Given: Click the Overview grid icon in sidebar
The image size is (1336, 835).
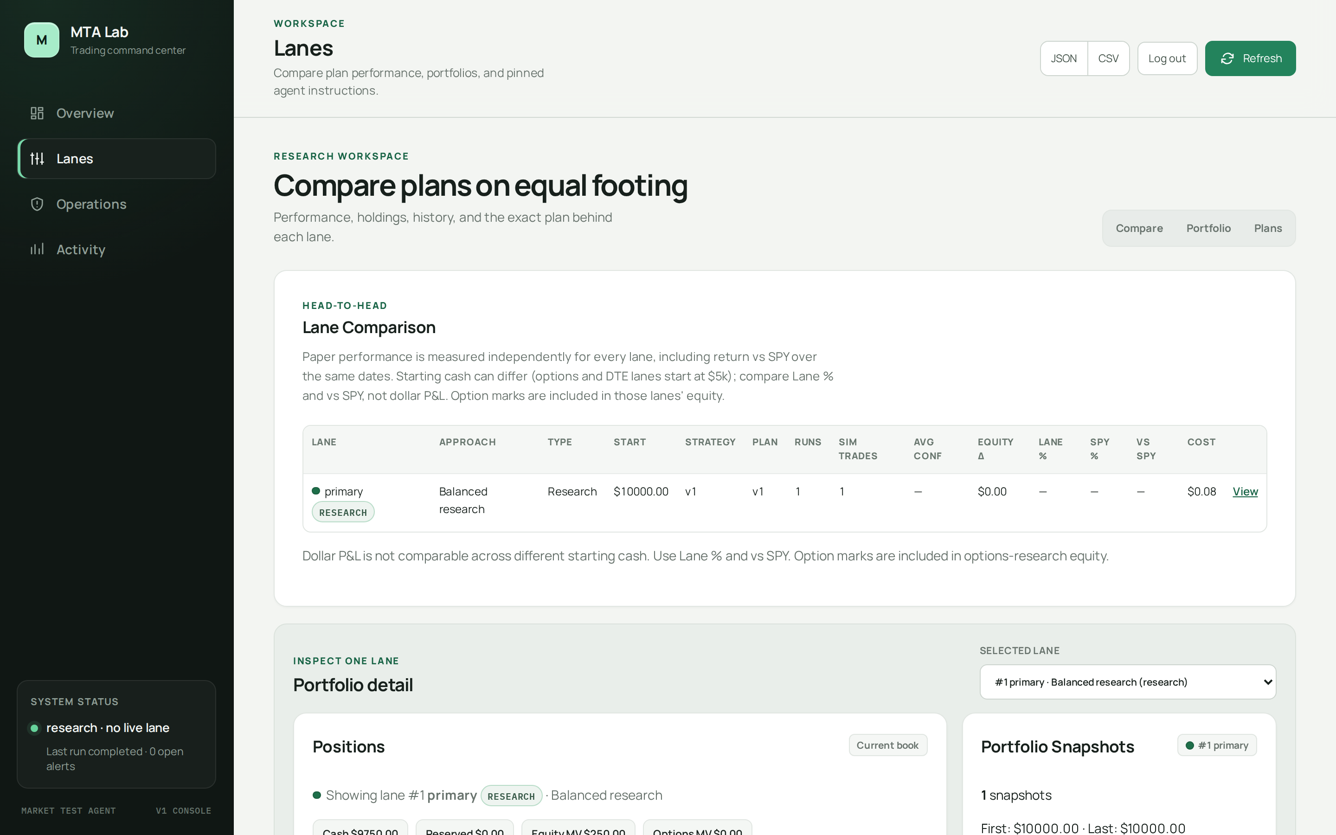Looking at the screenshot, I should (x=37, y=113).
